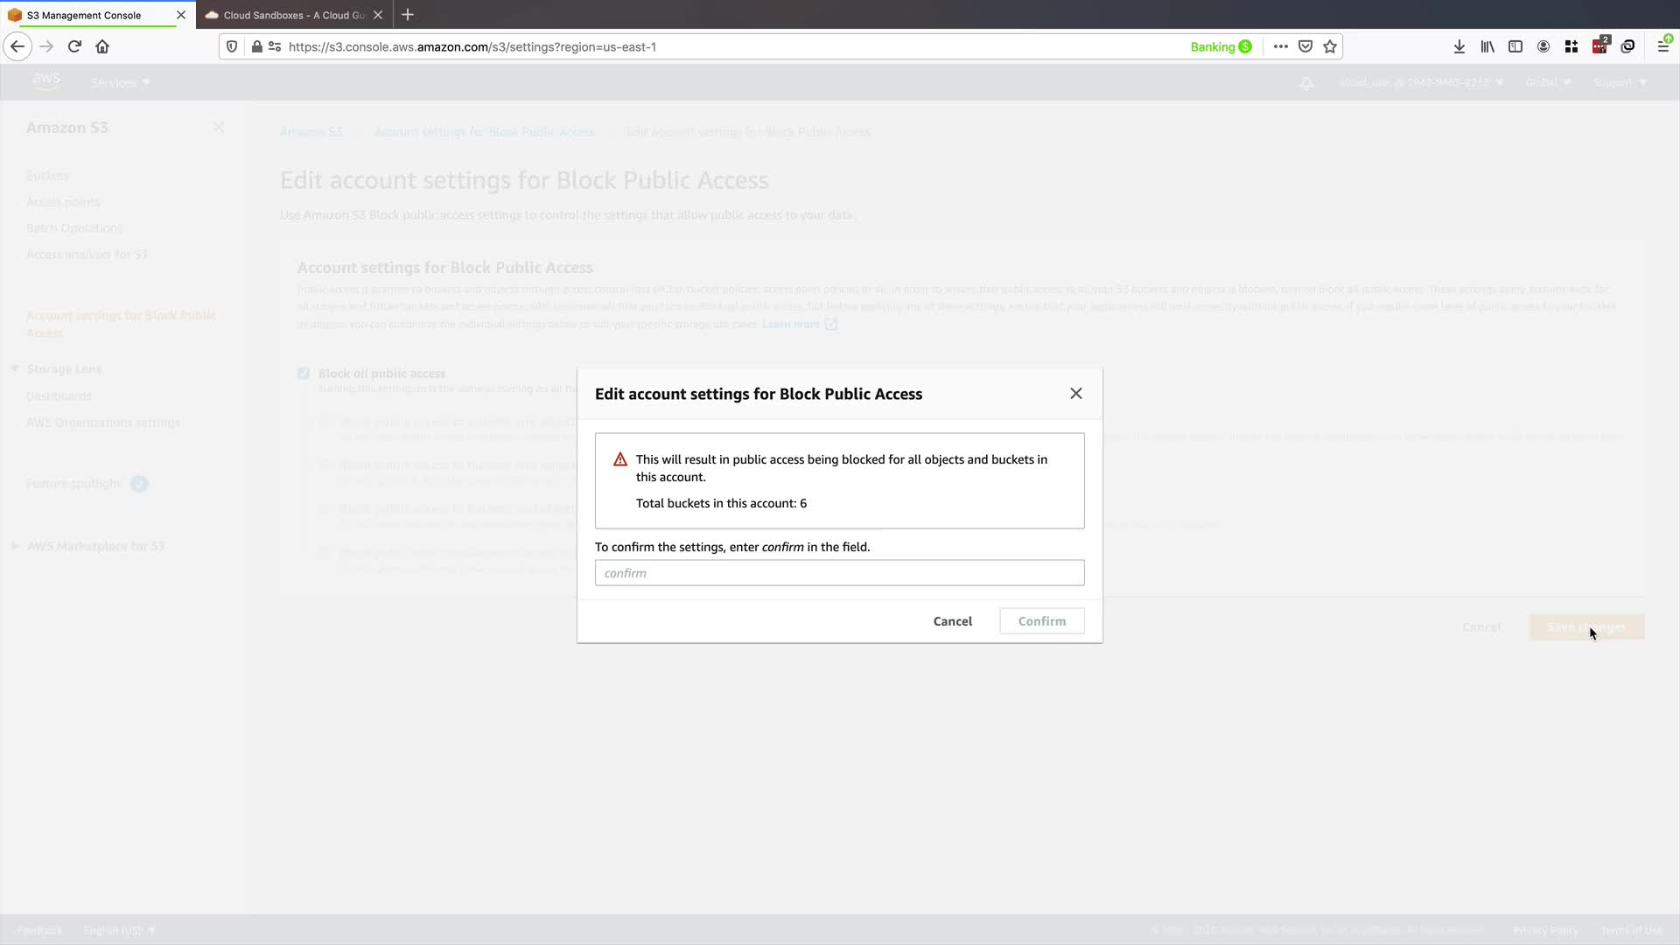Open page actions three-dot menu
1680x945 pixels.
coord(1280,46)
